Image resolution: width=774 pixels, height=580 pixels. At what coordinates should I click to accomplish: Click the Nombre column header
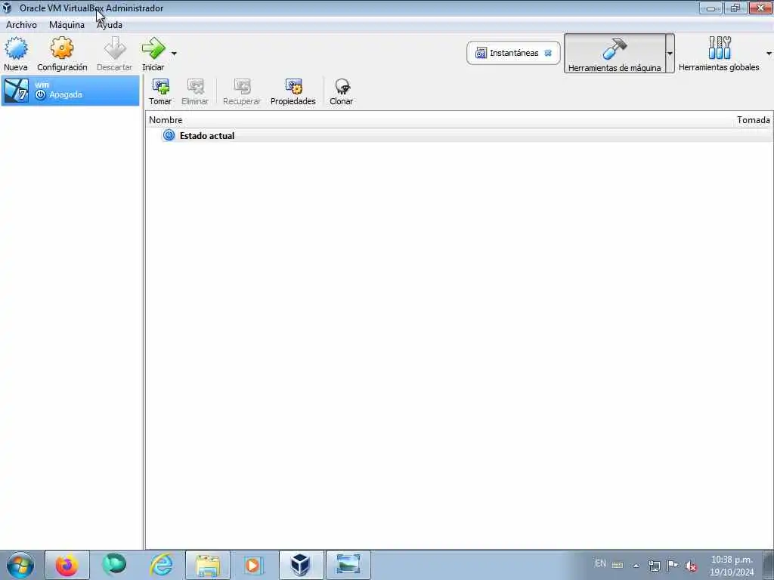[x=166, y=120]
